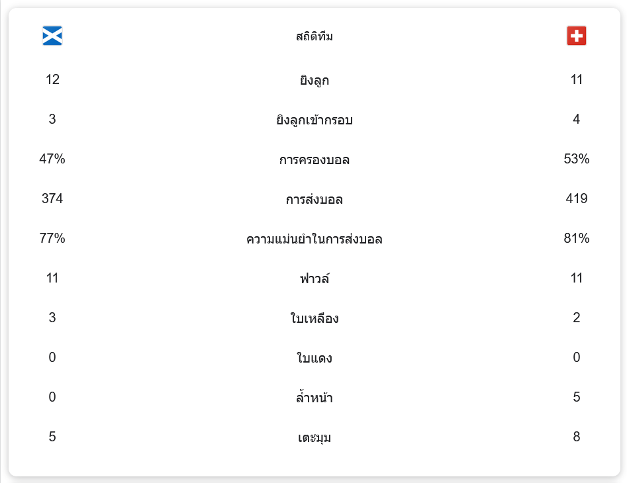Click the เตะมุม corners label
Image resolution: width=627 pixels, height=483 pixels.
click(x=314, y=438)
